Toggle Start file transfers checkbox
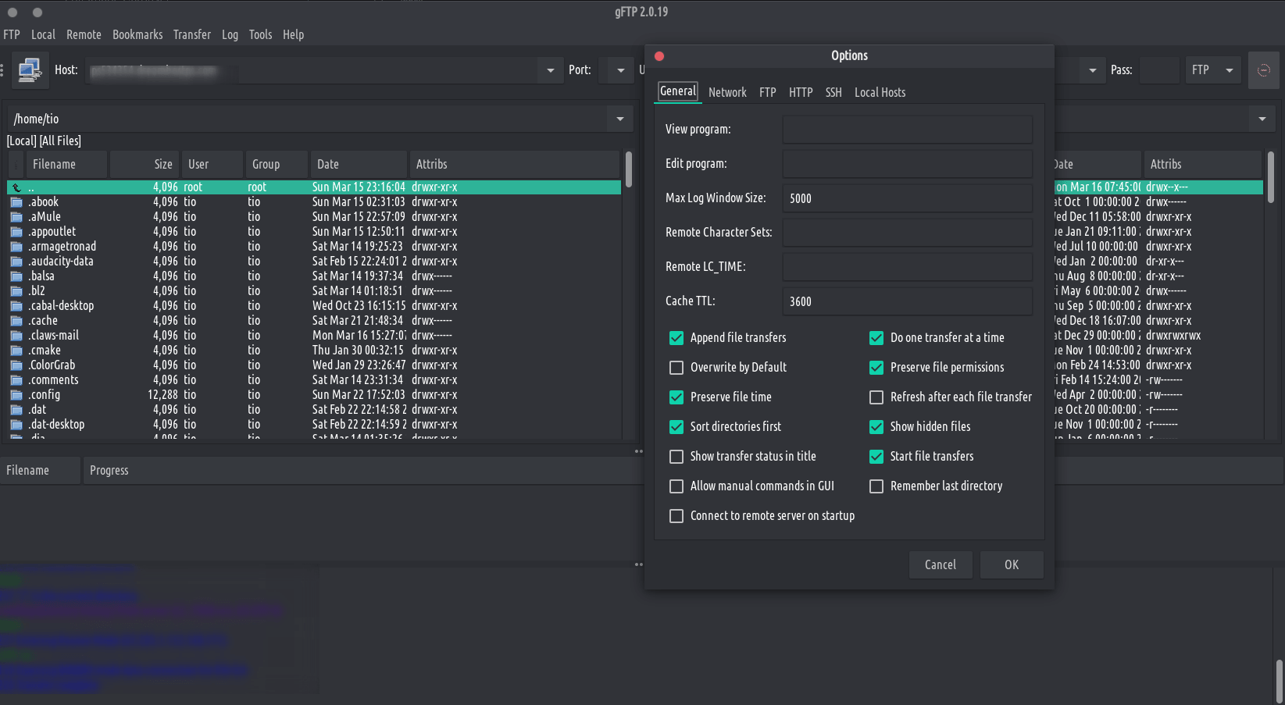Screen dimensions: 1285x705 [876, 457]
